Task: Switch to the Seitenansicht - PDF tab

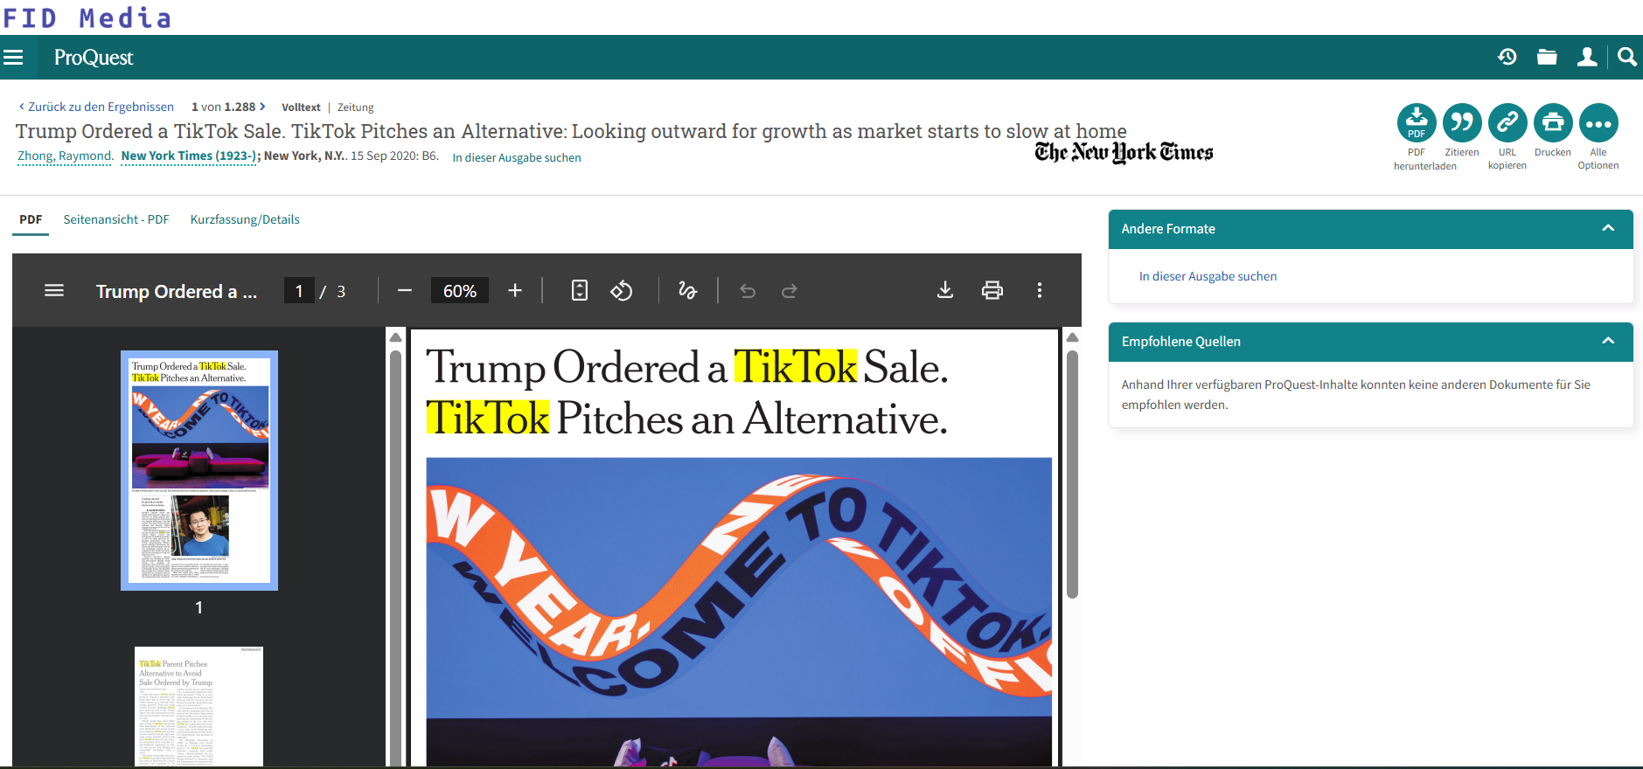Action: pos(116,220)
